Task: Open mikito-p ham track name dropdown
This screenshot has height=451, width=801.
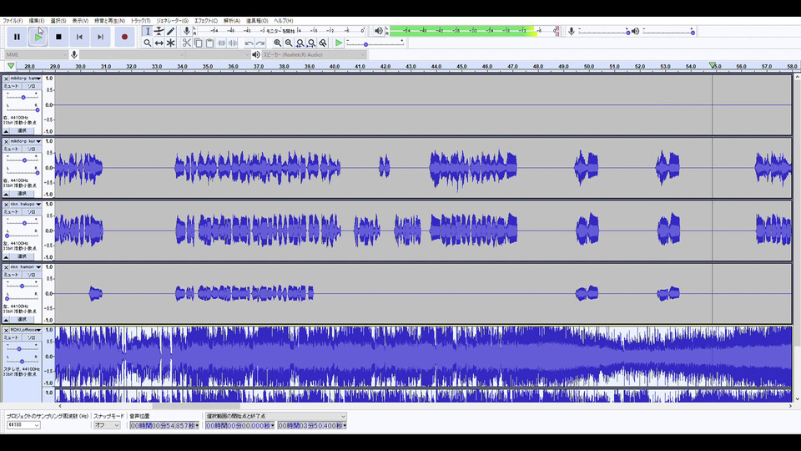Action: [26, 79]
